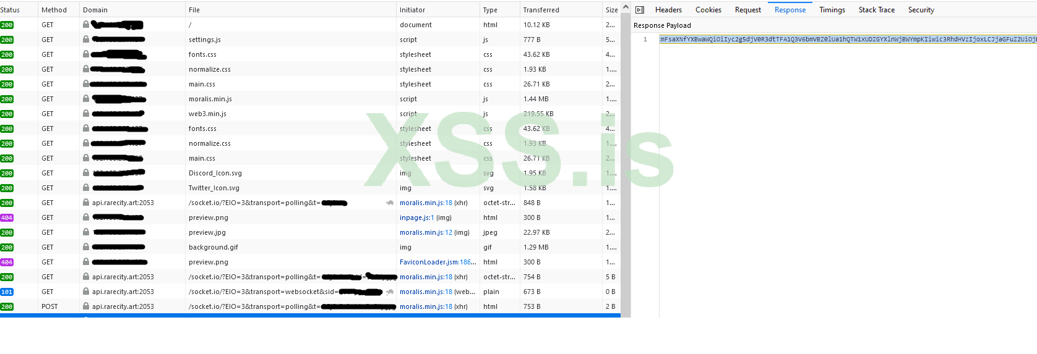Open the FaviconLoader.jsm:186 initiator link

(x=437, y=262)
